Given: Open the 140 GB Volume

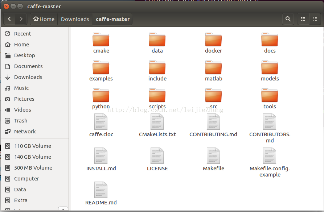Looking at the screenshot, I should tap(35, 157).
